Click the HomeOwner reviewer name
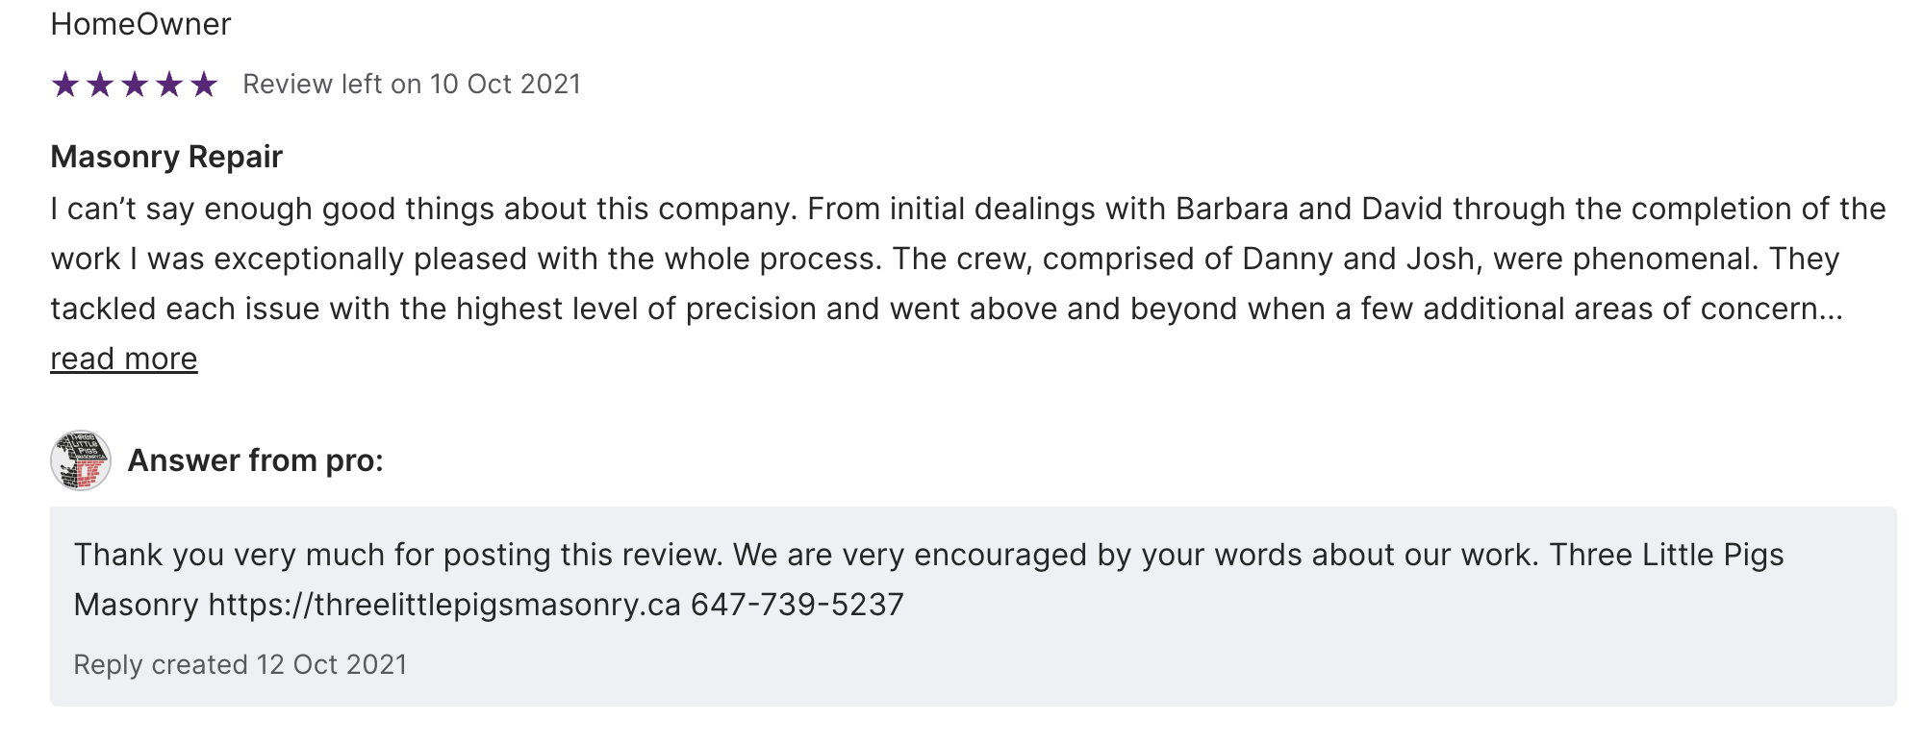 (x=140, y=24)
